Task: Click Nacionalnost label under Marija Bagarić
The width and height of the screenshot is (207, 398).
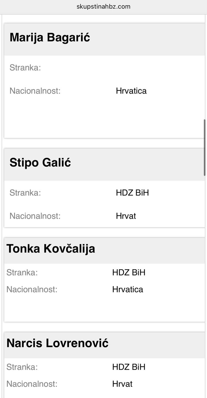Action: click(x=35, y=91)
